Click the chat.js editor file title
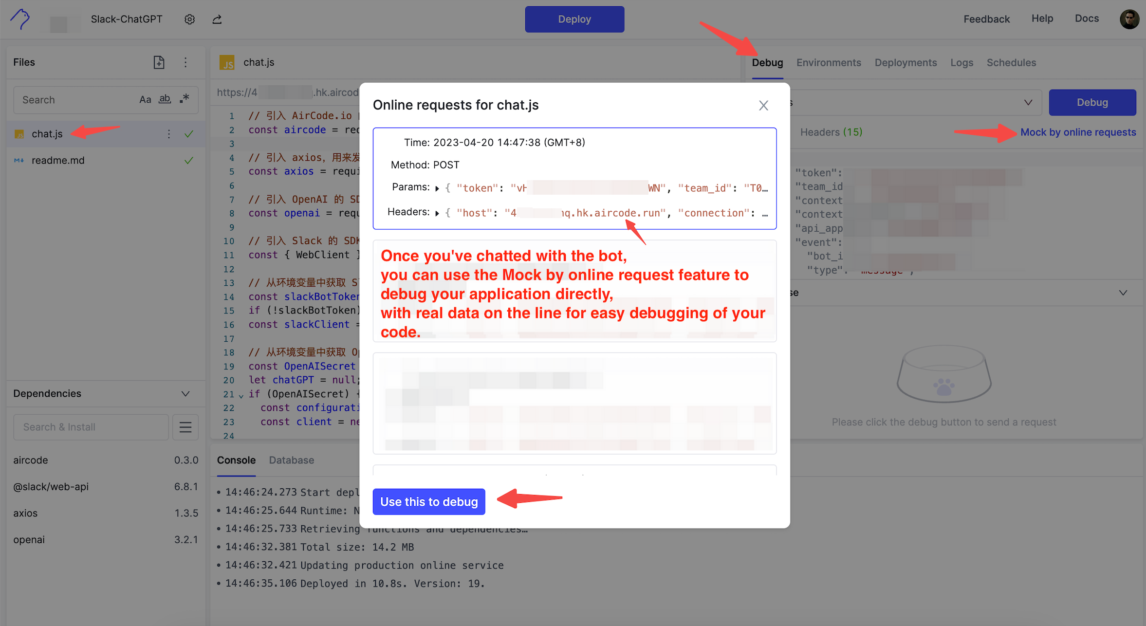1146x626 pixels. coord(259,62)
